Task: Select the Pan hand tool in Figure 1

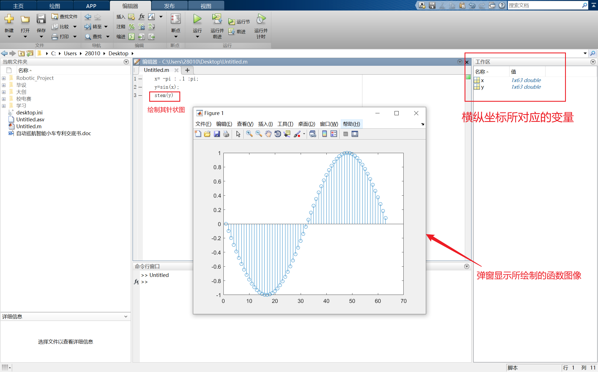Action: pyautogui.click(x=268, y=134)
